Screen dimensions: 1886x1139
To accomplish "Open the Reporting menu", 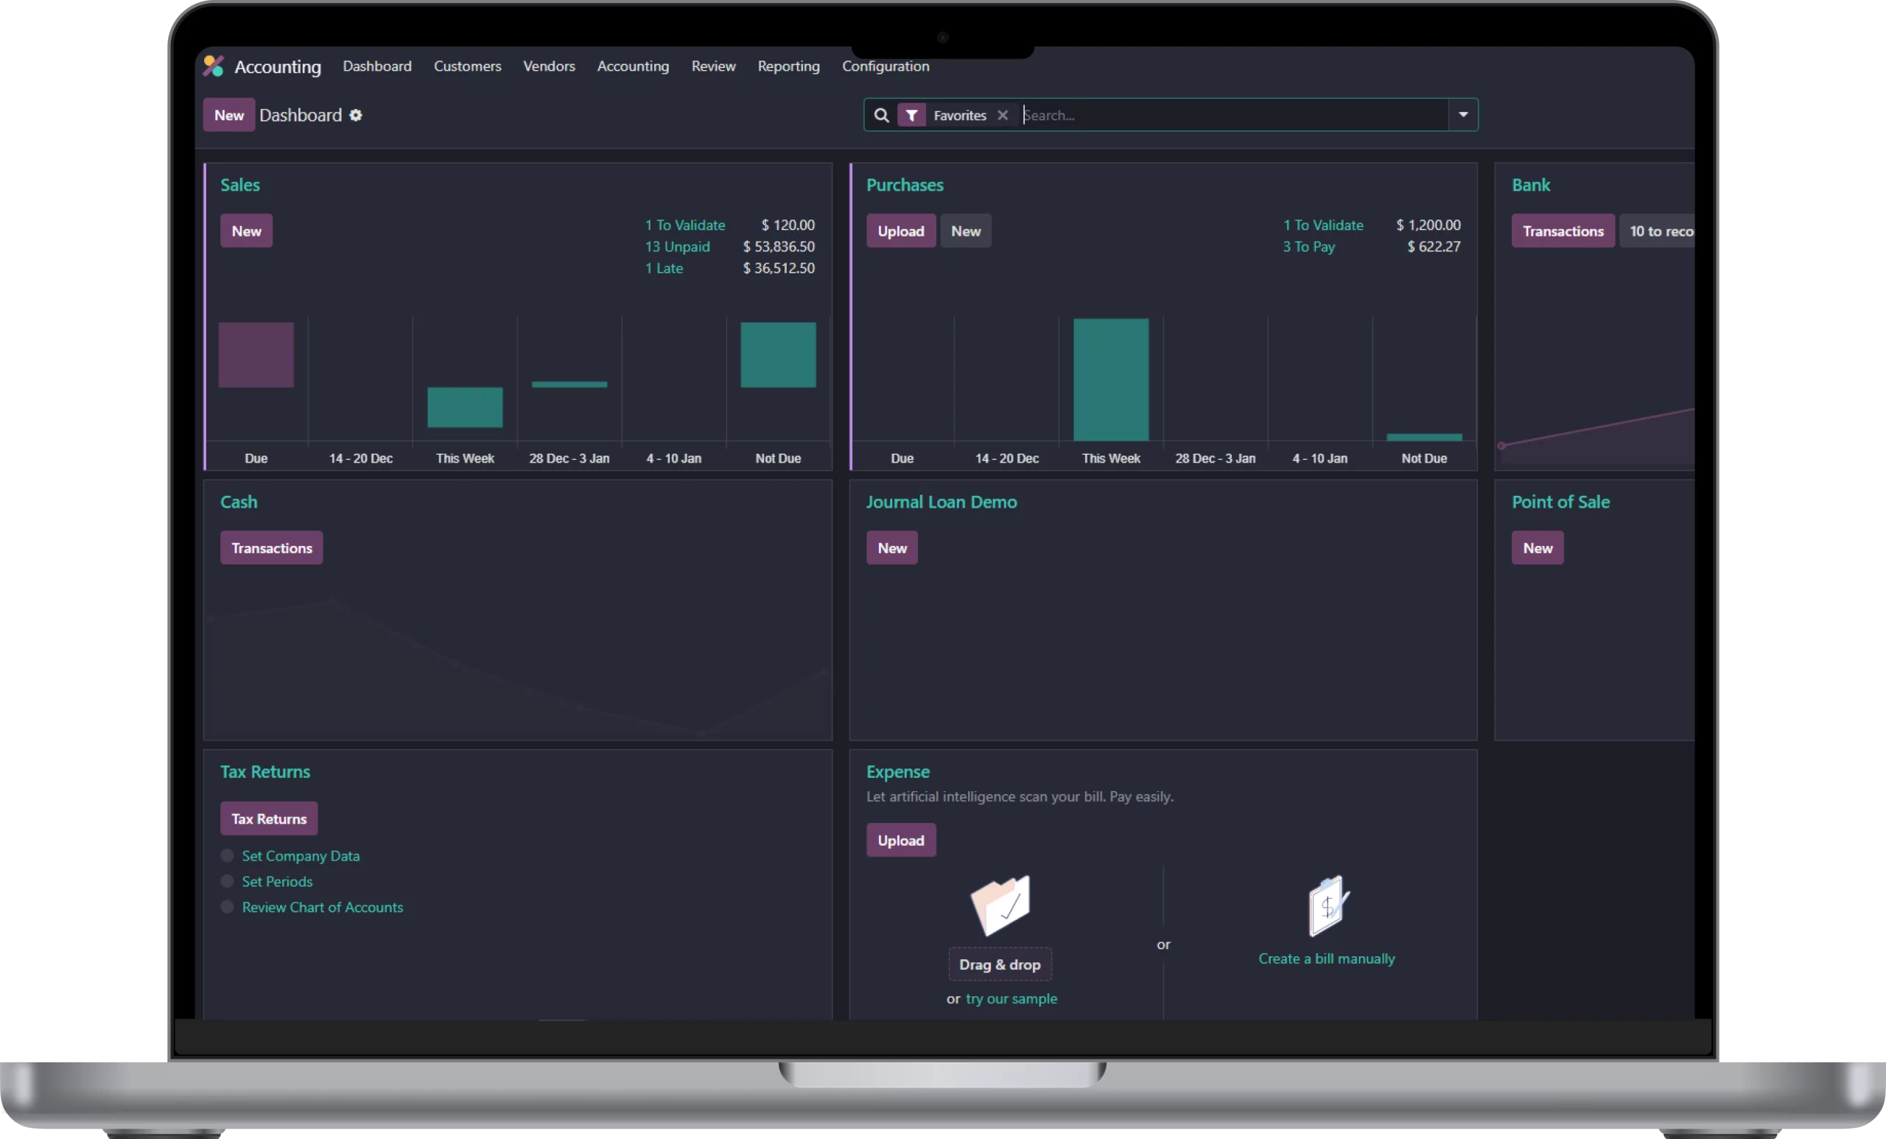I will pos(788,66).
